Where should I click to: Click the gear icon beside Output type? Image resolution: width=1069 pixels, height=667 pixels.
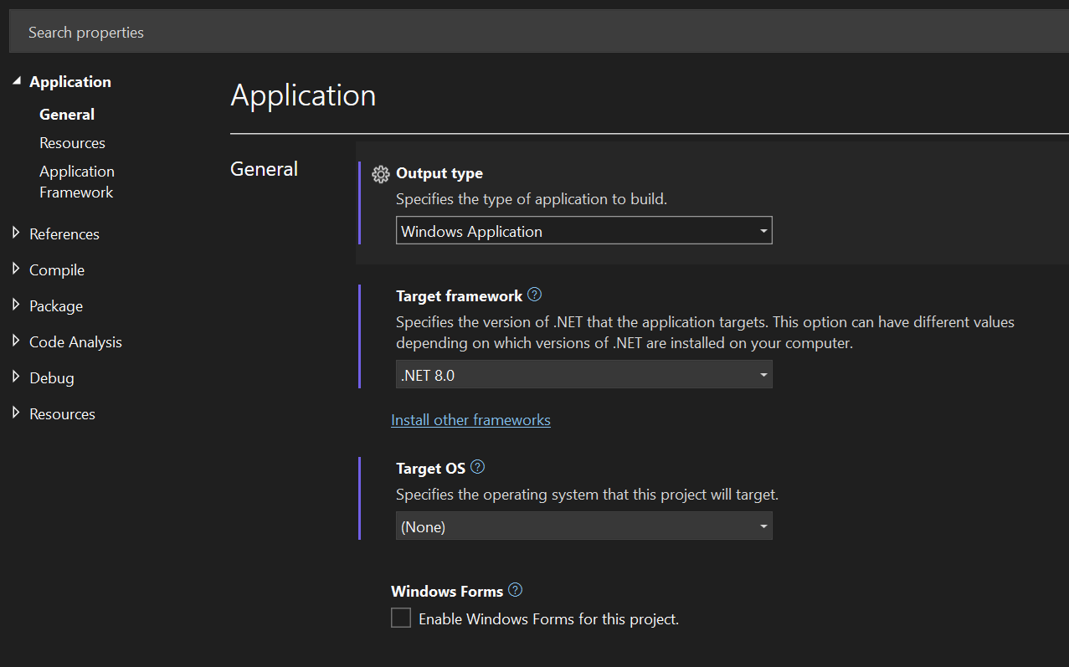tap(380, 173)
